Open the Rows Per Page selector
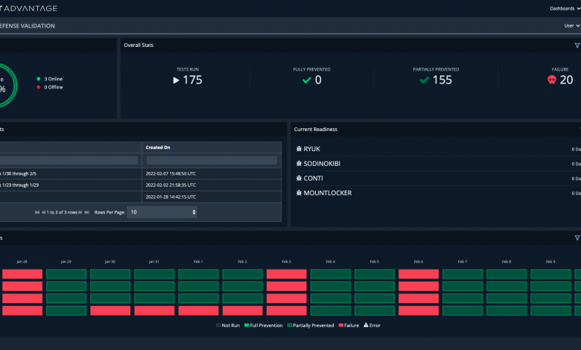Image resolution: width=581 pixels, height=350 pixels. 162,212
